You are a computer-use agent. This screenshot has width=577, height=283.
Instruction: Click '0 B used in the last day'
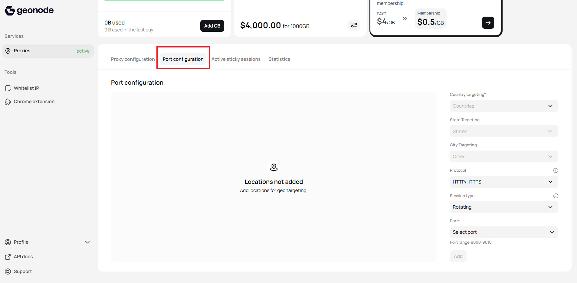click(x=129, y=30)
